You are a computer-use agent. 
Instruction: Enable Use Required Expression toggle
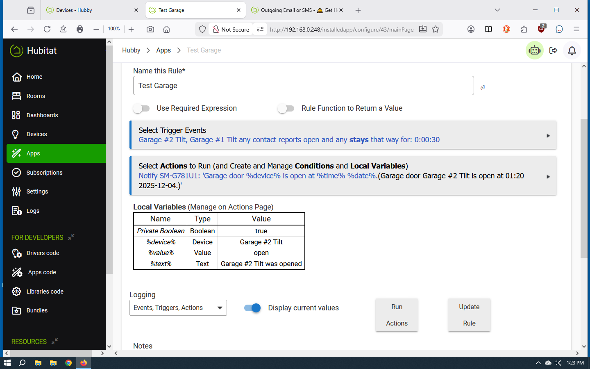(x=142, y=108)
